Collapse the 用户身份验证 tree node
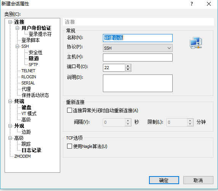Viewport: 218px width, 191px height. pos(17,28)
